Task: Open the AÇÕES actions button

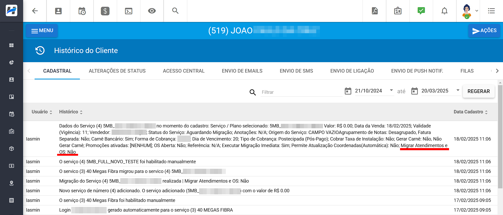Action: pos(484,31)
